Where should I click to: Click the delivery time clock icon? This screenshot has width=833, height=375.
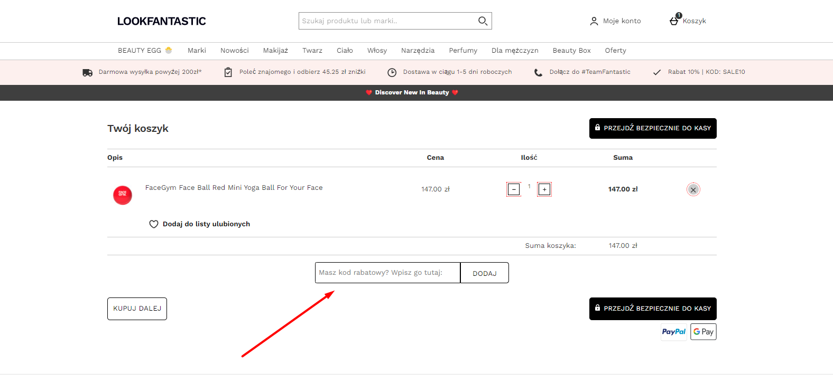coord(392,72)
